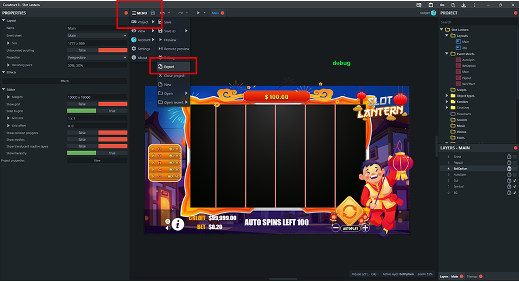This screenshot has width=519, height=282.
Task: Click the Project Search field
Action: click(477, 22)
